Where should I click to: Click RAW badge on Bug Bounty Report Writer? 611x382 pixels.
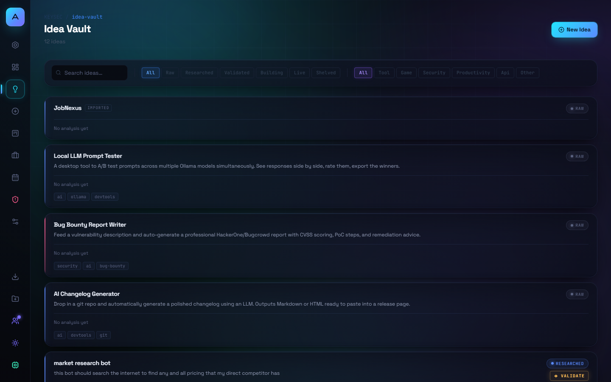pyautogui.click(x=577, y=225)
